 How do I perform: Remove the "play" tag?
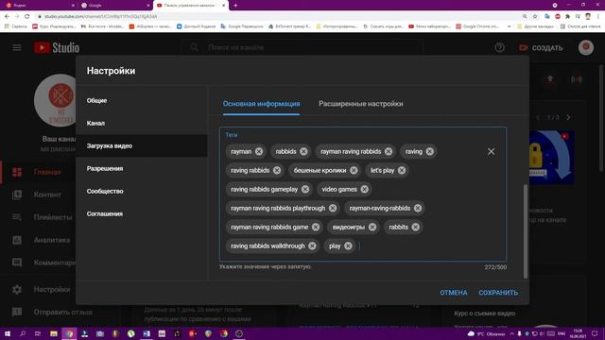click(348, 246)
